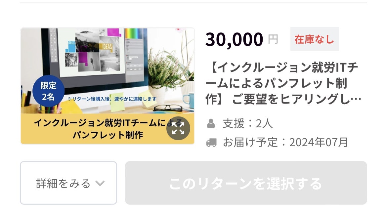Click the 支援：2人 supporter count
387x218 pixels.
tap(247, 123)
